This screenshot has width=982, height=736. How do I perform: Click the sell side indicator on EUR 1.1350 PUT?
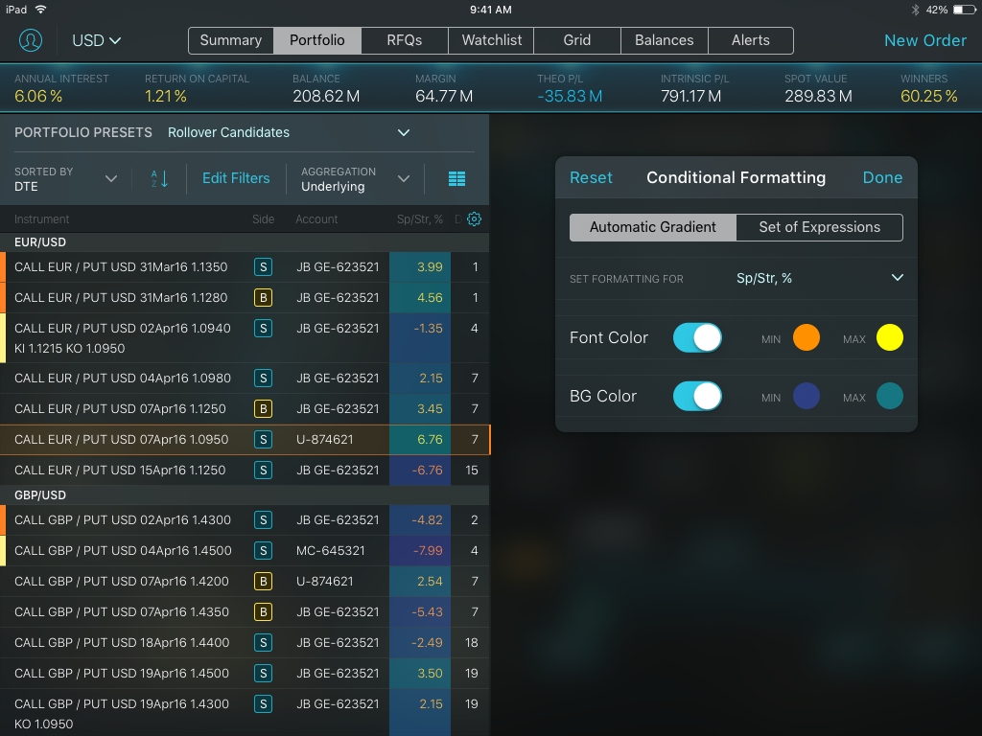coord(263,266)
